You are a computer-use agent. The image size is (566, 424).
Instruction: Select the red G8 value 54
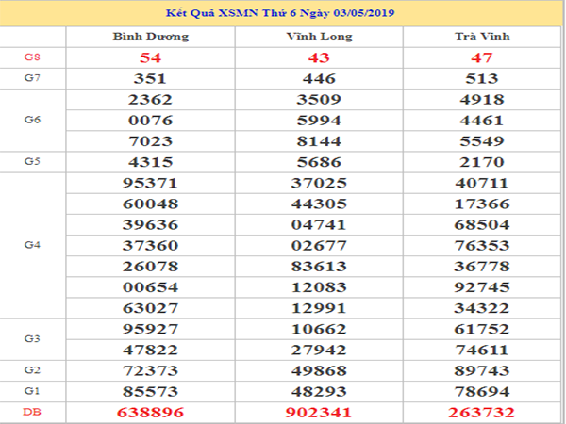150,57
